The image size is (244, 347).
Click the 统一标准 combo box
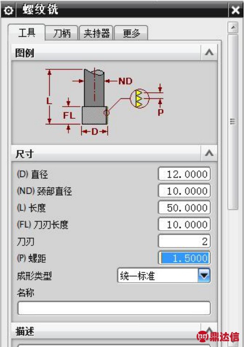tap(164, 276)
